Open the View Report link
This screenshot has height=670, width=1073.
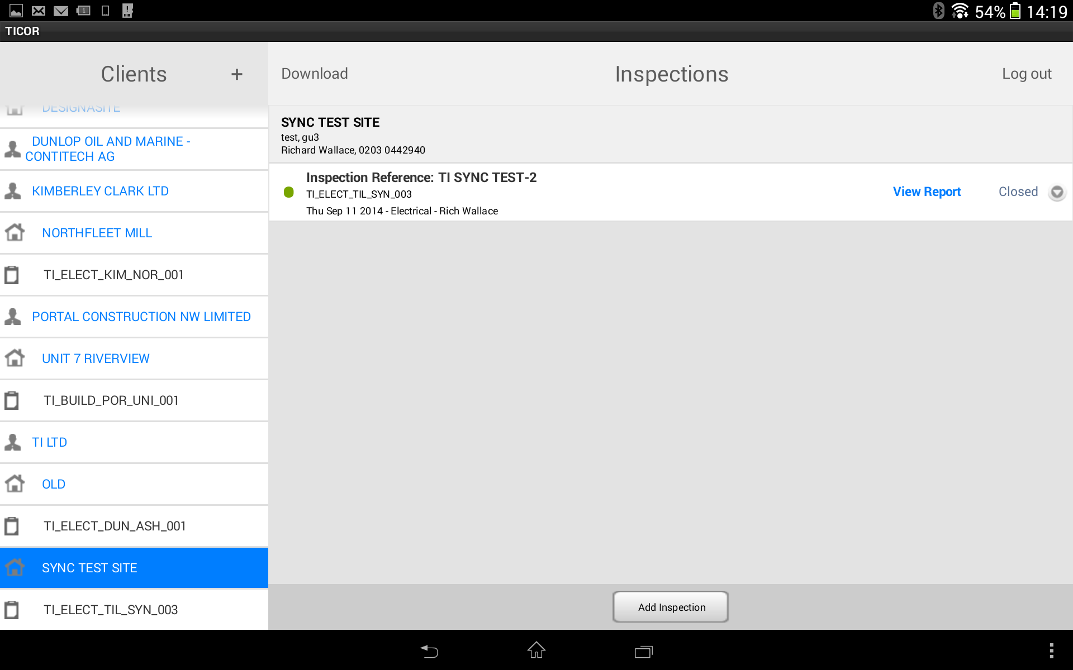927,192
